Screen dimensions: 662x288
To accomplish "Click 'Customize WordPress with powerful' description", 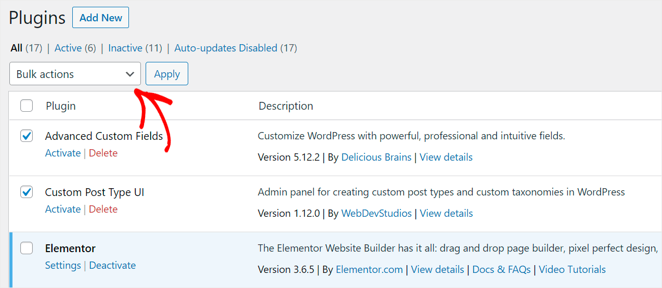I will (411, 136).
